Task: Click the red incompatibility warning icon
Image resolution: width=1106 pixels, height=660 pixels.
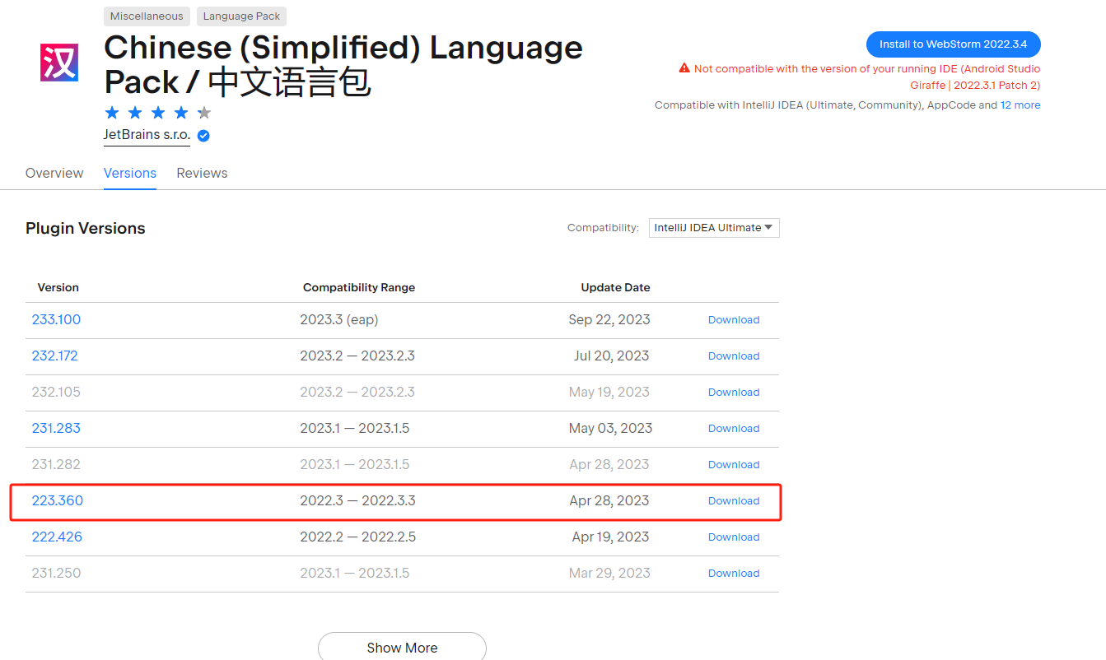Action: [x=684, y=68]
